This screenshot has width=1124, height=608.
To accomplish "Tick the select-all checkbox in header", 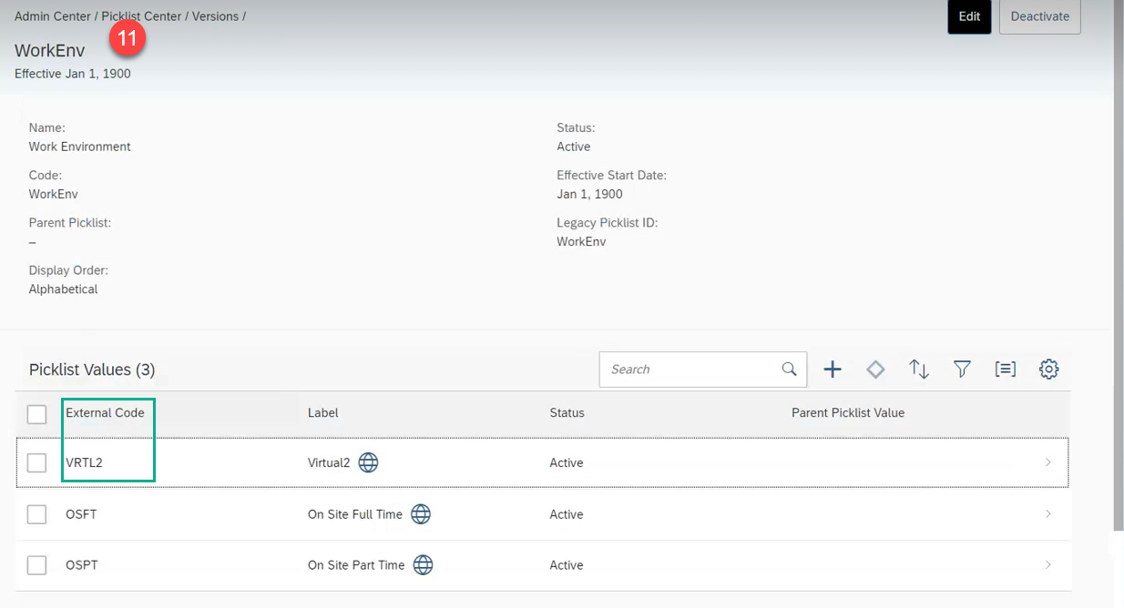I will pos(36,414).
